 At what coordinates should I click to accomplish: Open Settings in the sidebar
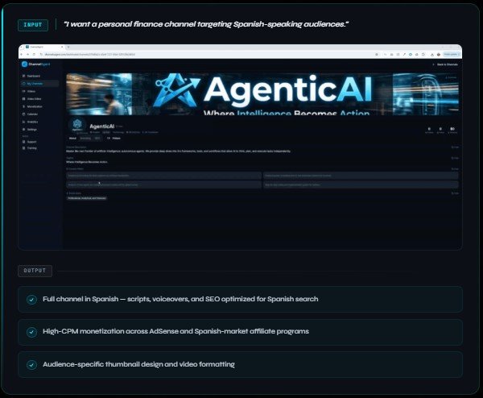click(x=30, y=130)
